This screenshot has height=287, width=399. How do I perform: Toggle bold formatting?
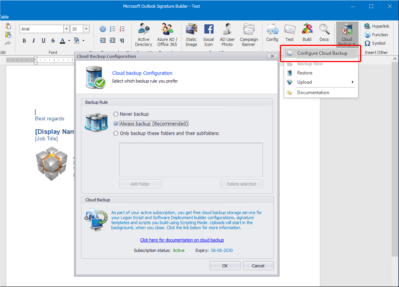point(24,41)
